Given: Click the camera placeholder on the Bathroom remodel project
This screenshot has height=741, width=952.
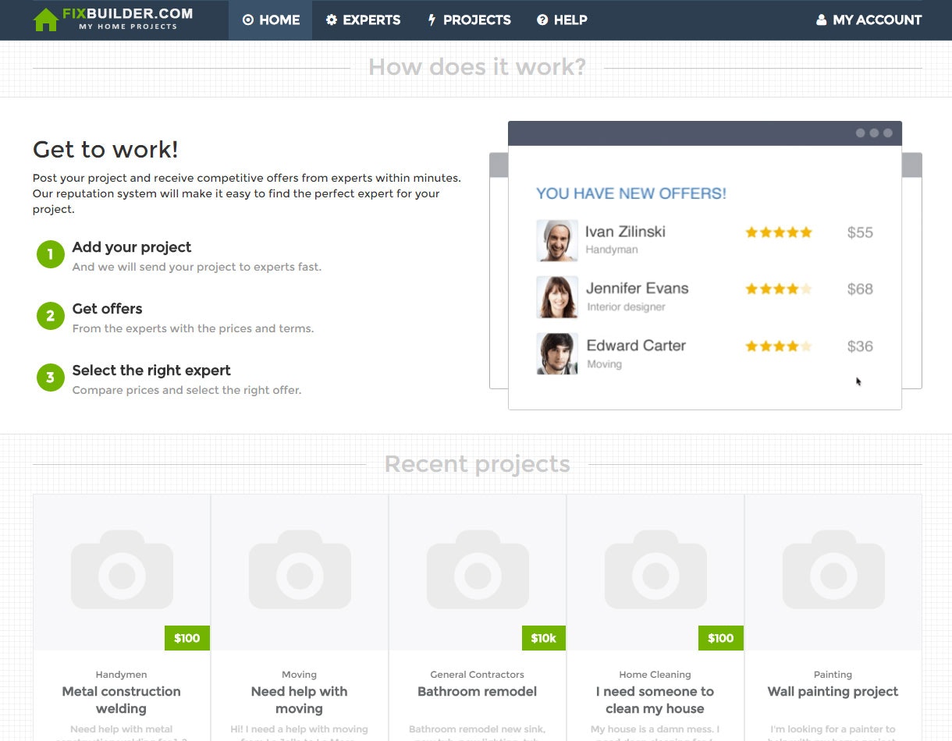Looking at the screenshot, I should click(x=477, y=569).
